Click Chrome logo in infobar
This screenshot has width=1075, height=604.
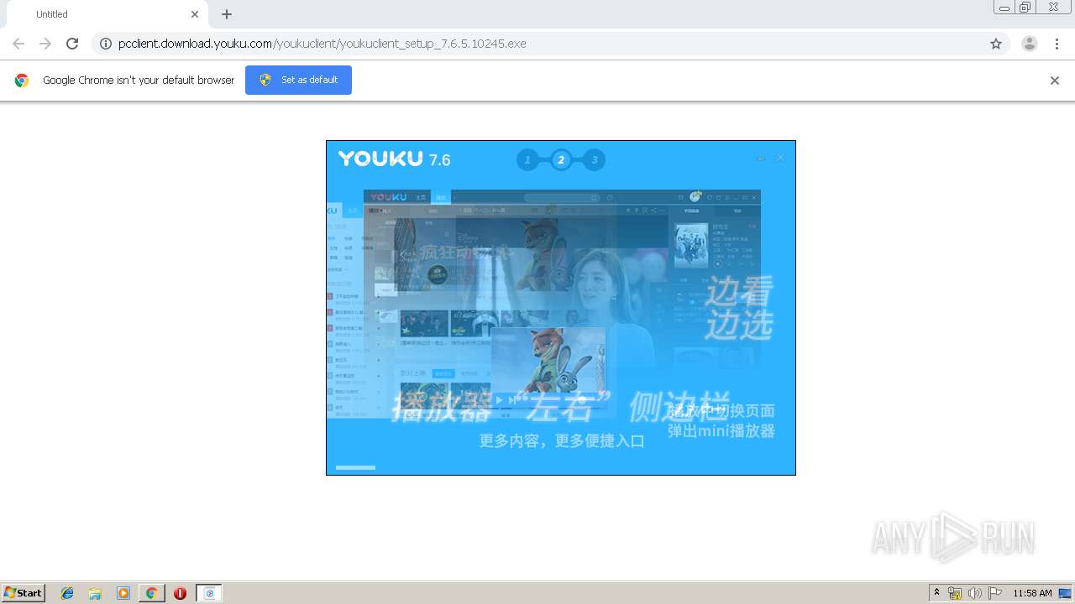point(22,81)
